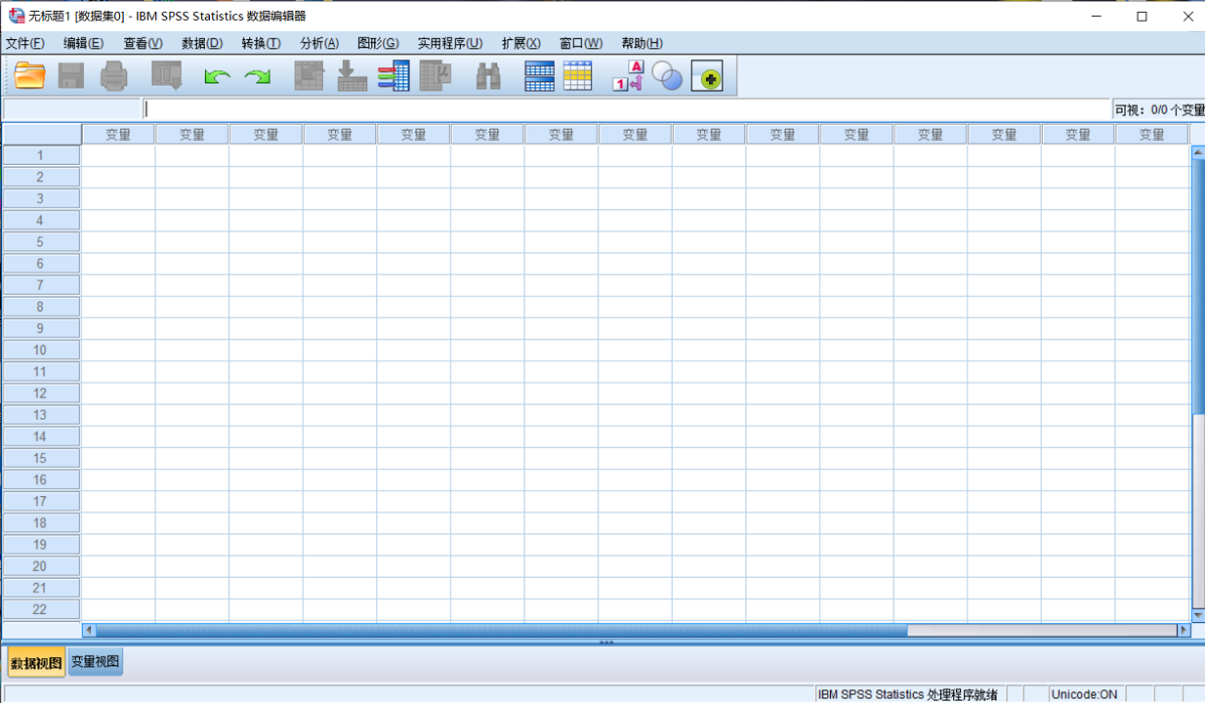Click the Open data document folder icon
This screenshot has height=703, width=1205.
(30, 75)
